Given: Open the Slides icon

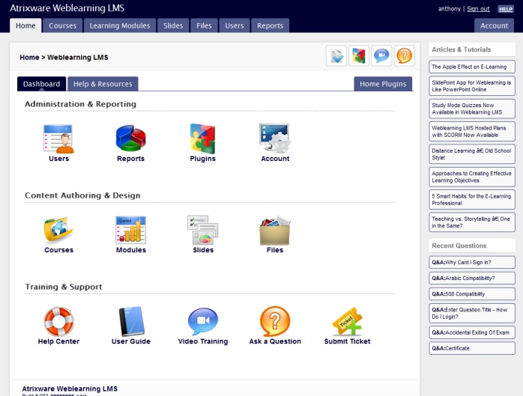Looking at the screenshot, I should pos(203,230).
